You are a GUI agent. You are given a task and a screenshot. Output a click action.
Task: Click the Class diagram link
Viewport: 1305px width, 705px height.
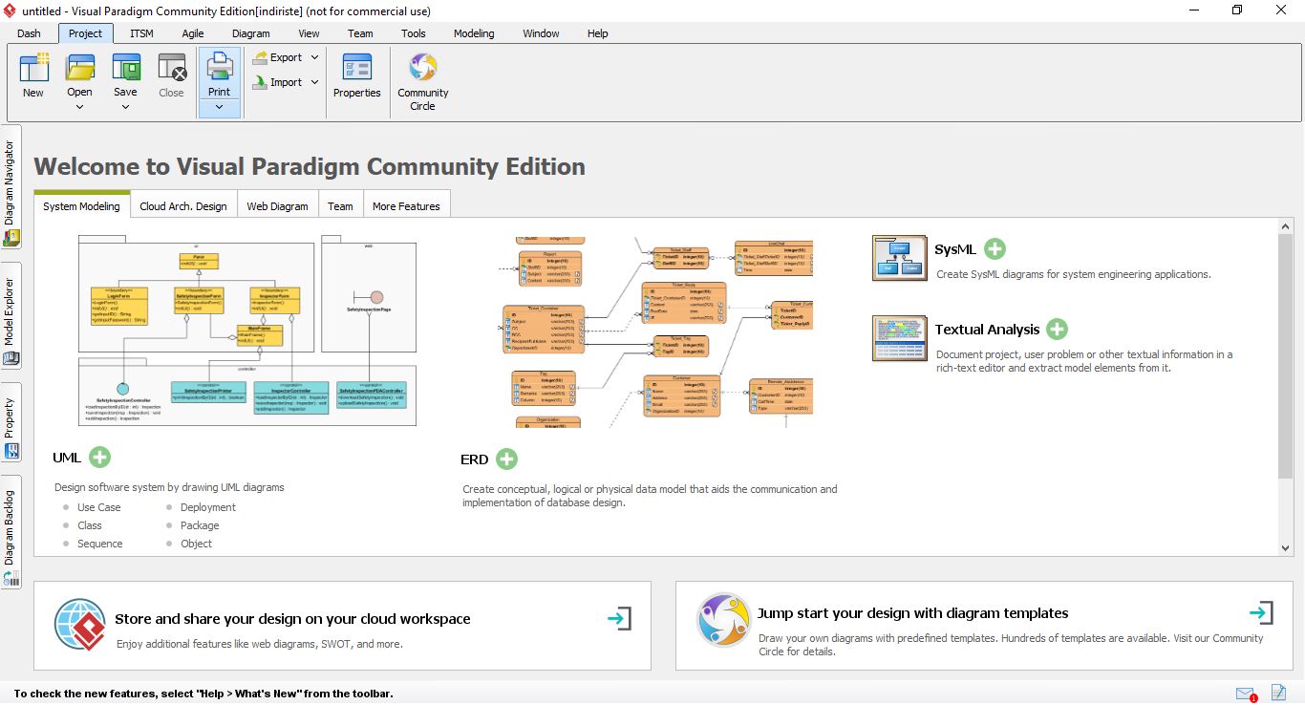coord(90,525)
